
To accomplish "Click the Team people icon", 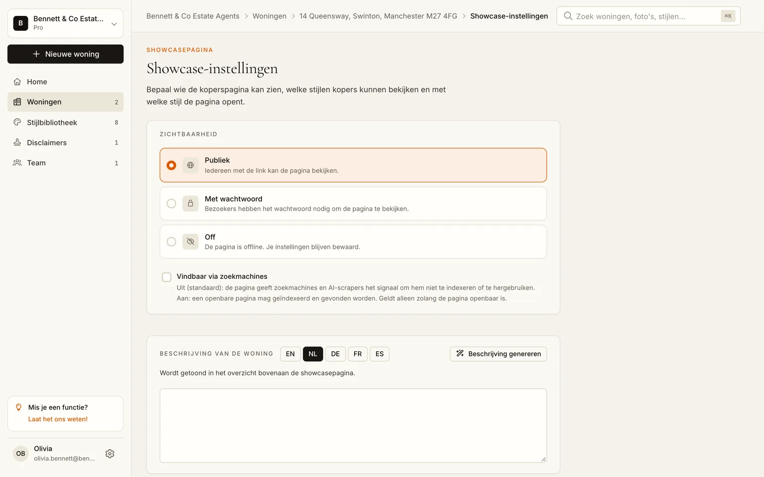I will tap(17, 163).
